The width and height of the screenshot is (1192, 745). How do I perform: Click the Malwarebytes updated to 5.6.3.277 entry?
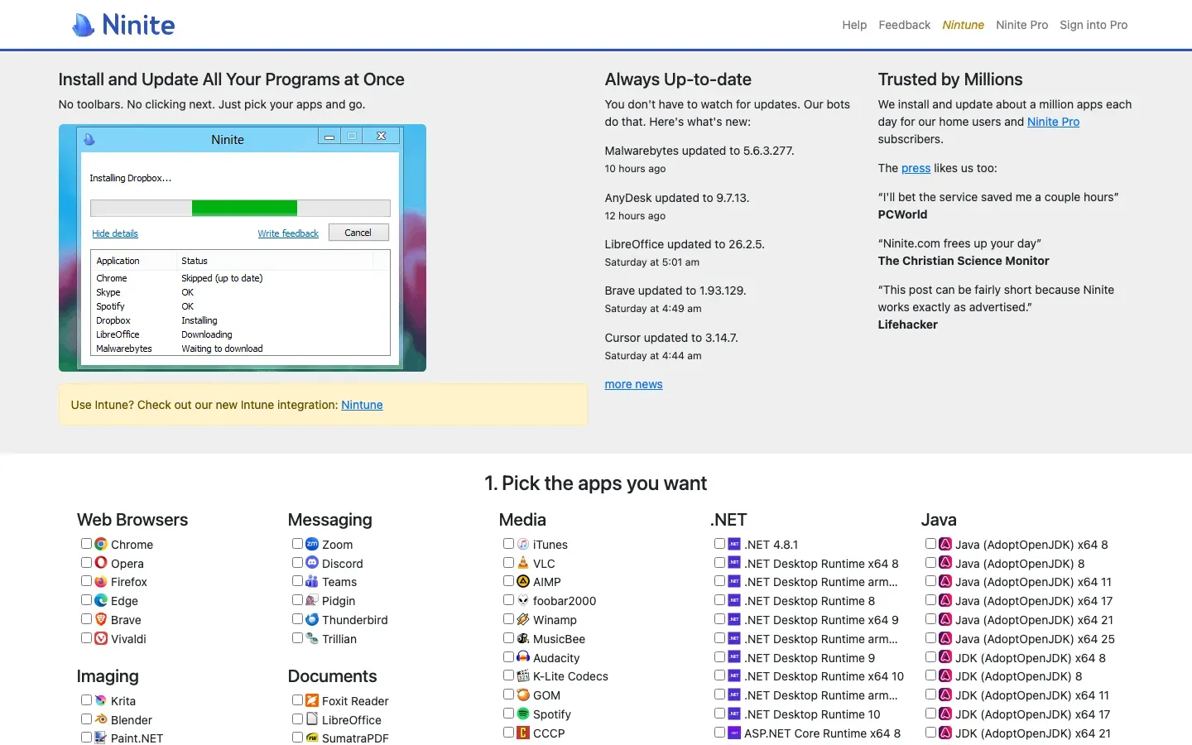click(699, 151)
